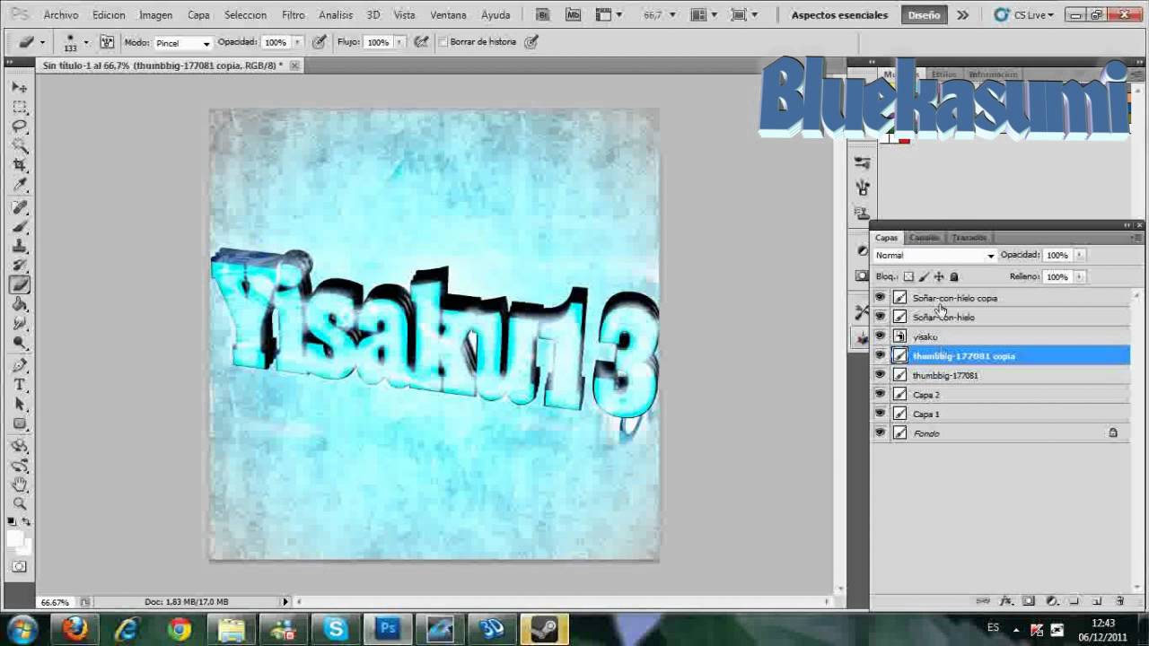Click the foreground color swatch

coord(15,539)
